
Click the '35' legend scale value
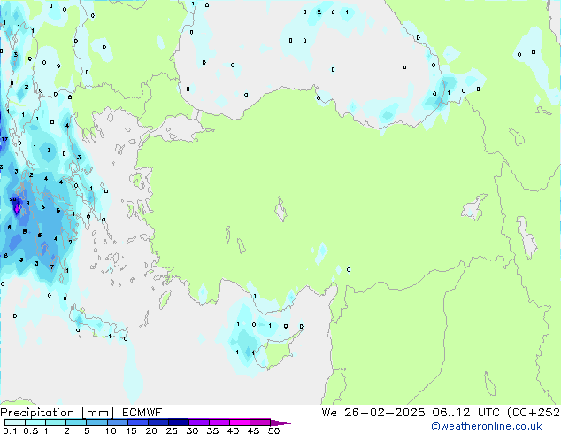coord(212,430)
